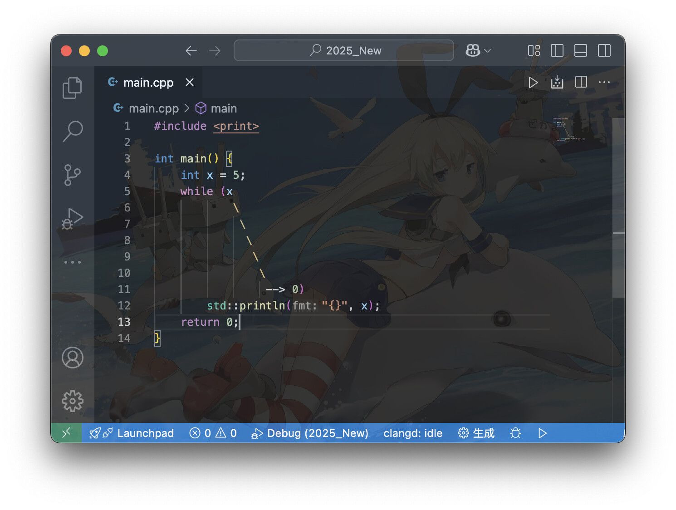Click the Run code play icon in editor toolbar
676x510 pixels.
(533, 83)
